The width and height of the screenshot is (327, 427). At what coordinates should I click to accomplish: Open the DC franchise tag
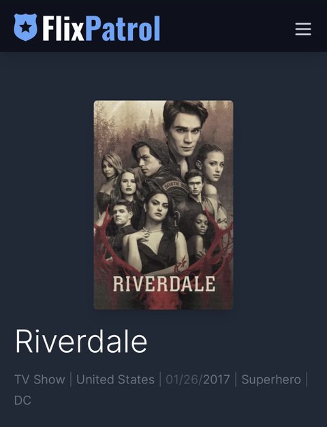(22, 400)
